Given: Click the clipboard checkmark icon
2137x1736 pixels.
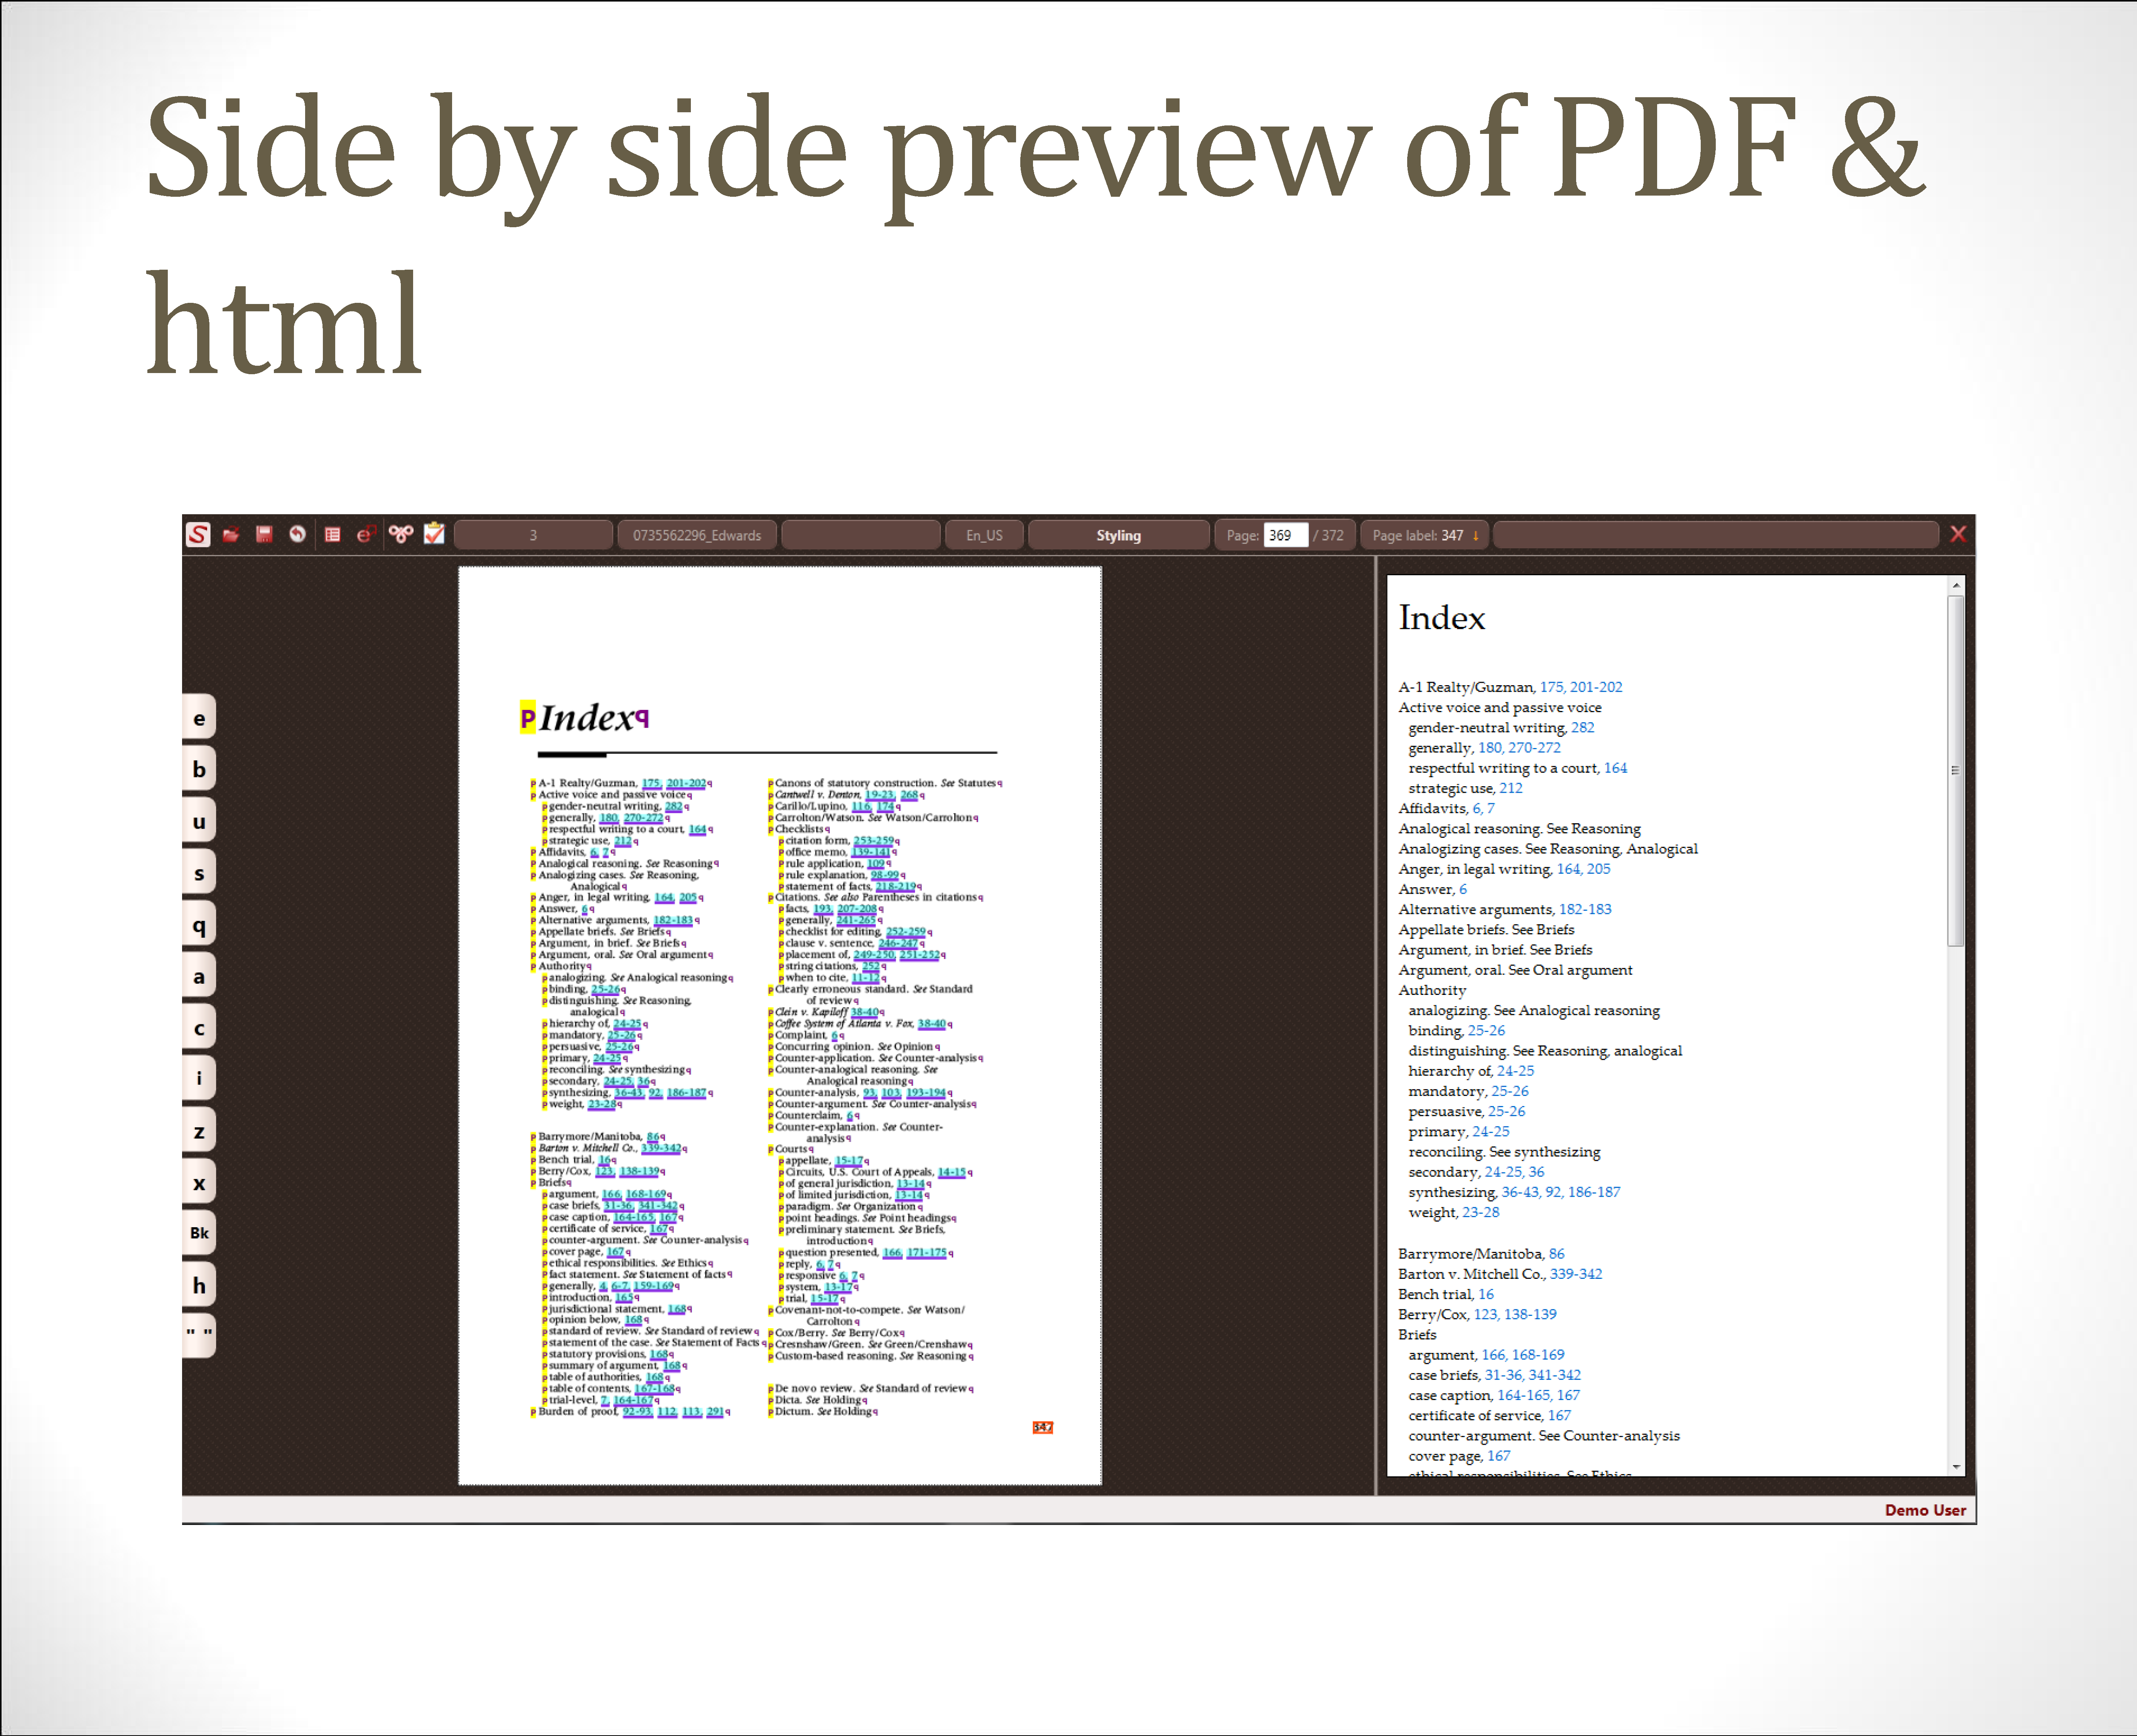Looking at the screenshot, I should (434, 534).
